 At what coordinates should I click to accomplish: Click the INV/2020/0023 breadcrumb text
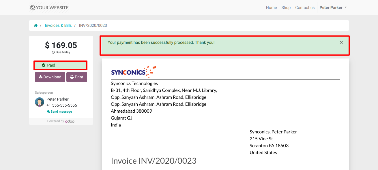93,25
